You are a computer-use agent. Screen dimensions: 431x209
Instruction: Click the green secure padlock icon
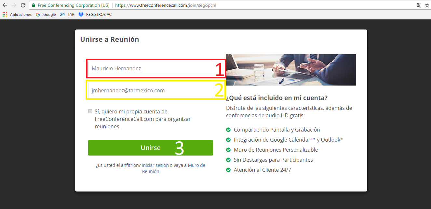pyautogui.click(x=34, y=5)
